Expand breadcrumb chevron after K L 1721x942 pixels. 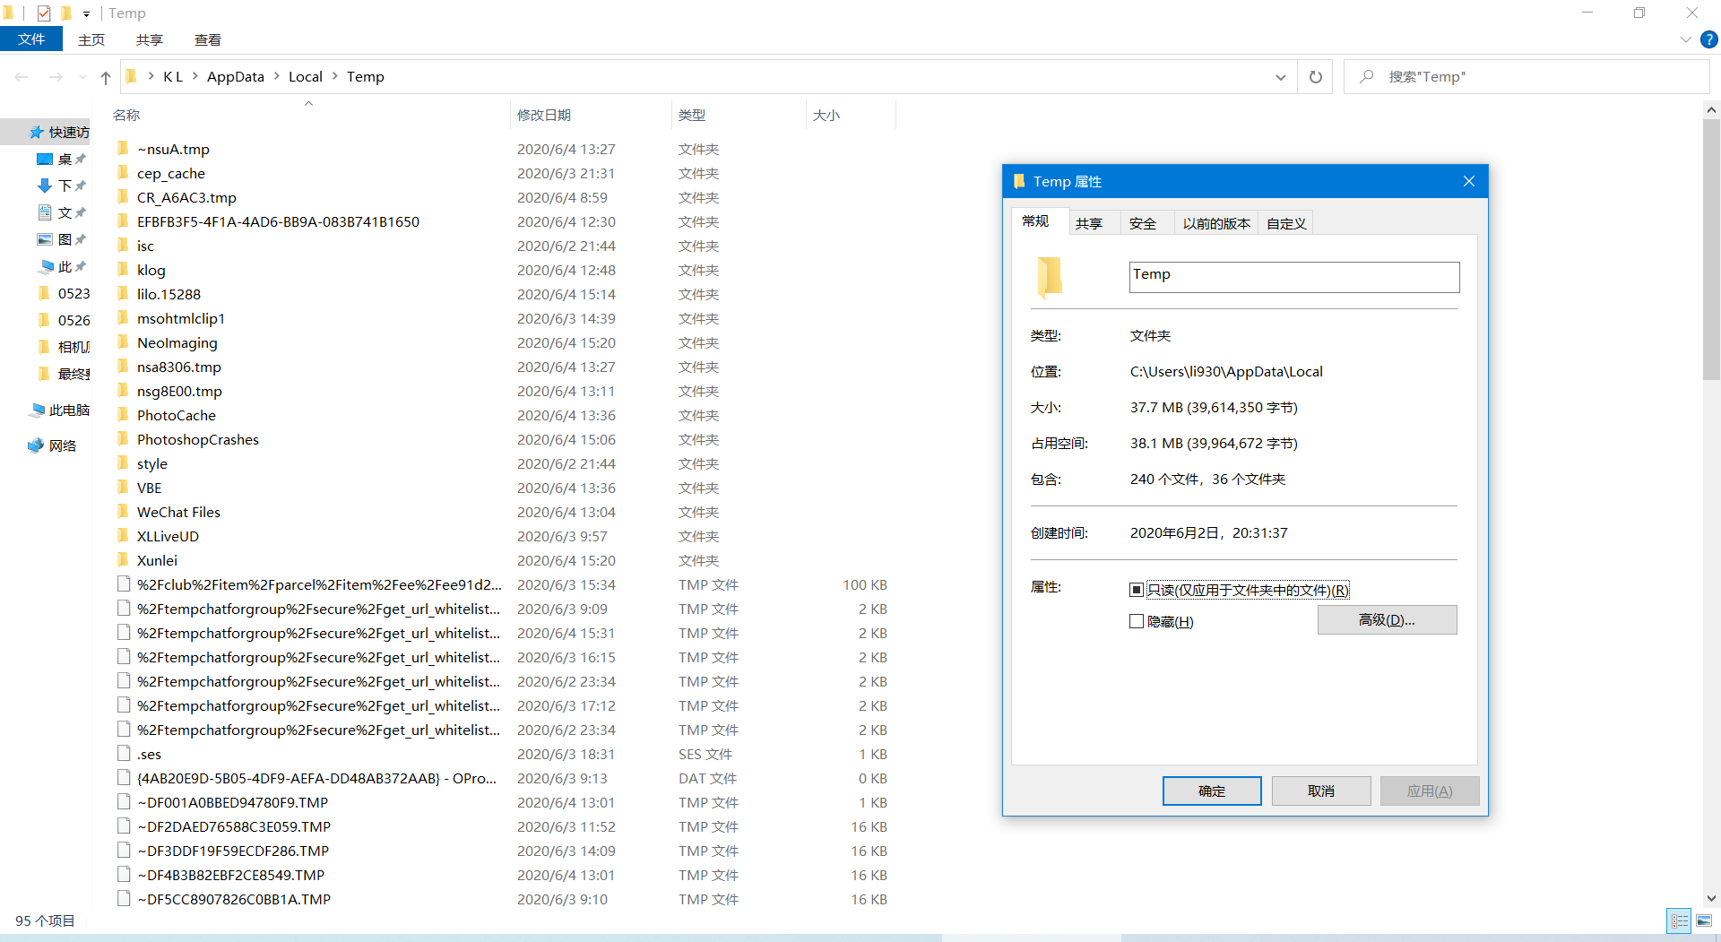click(195, 77)
